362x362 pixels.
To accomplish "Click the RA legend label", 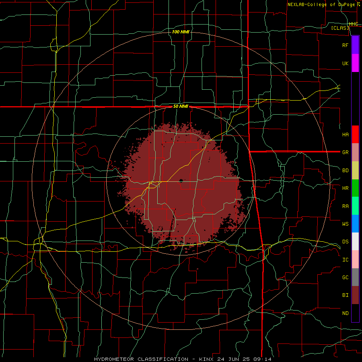I will click(345, 206).
